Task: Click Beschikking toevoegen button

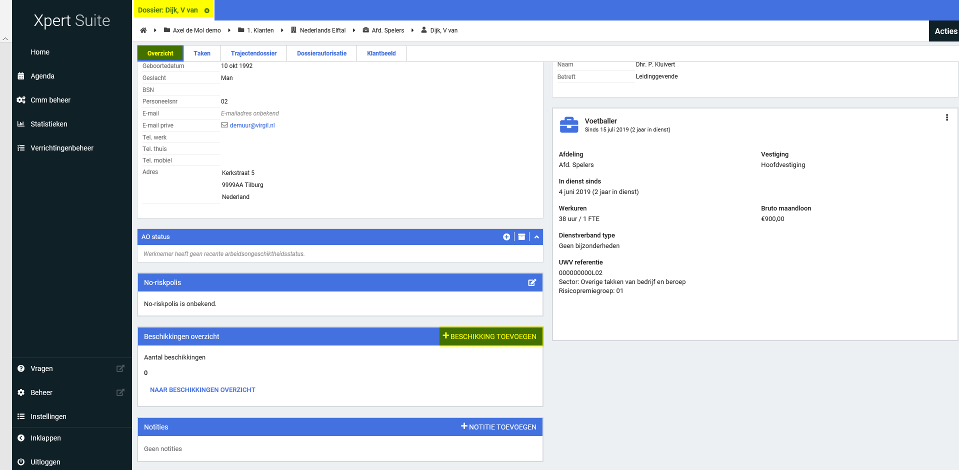Action: pyautogui.click(x=490, y=336)
